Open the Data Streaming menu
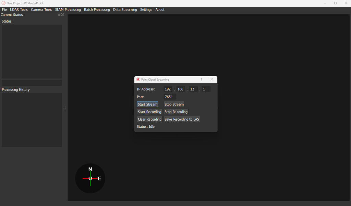This screenshot has height=206, width=351. 125,10
